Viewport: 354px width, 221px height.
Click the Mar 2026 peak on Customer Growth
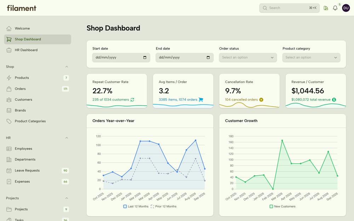[282, 140]
